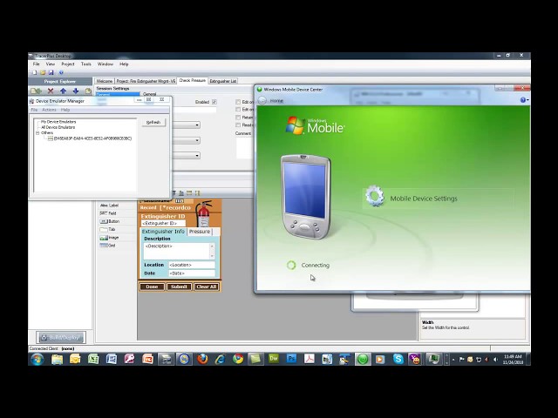Click the add item icon in Project Explorer
The image size is (558, 418).
36,91
